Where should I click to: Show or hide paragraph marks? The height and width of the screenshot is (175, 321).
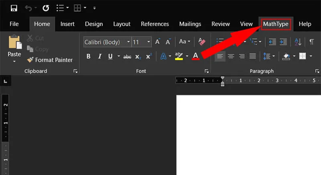311,42
